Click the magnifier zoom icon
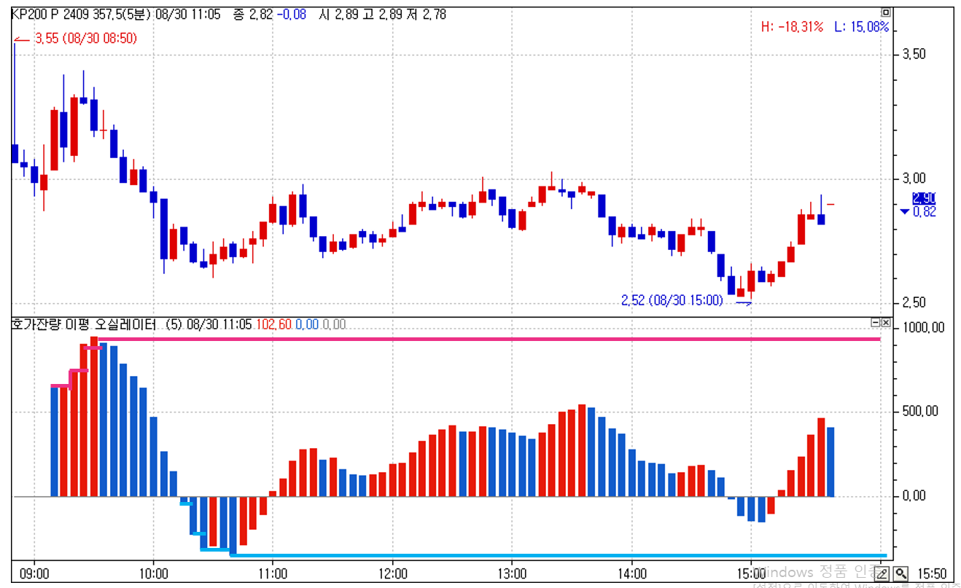961x588 pixels. pos(900,573)
